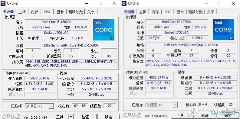This screenshot has width=240, height=119.
Task: Click the Alder Lake code name value
Action: click(162, 27)
